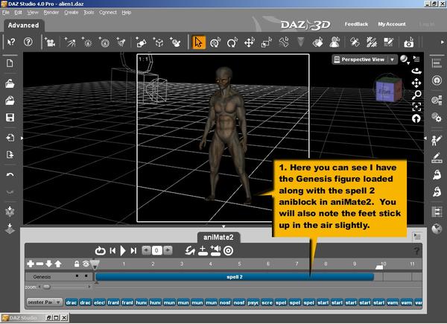Create a new camera from the toolbar
This screenshot has width=447, height=324.
(x=50, y=42)
